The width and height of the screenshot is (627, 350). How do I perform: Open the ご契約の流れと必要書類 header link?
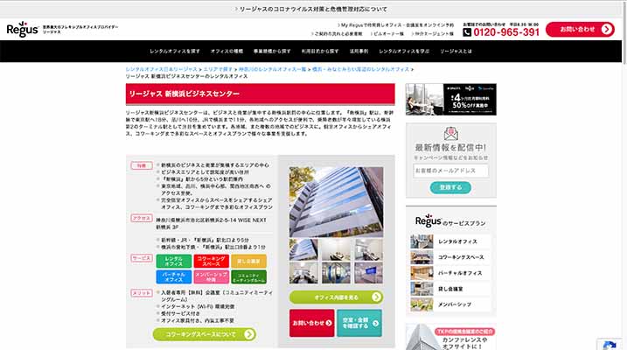point(337,34)
